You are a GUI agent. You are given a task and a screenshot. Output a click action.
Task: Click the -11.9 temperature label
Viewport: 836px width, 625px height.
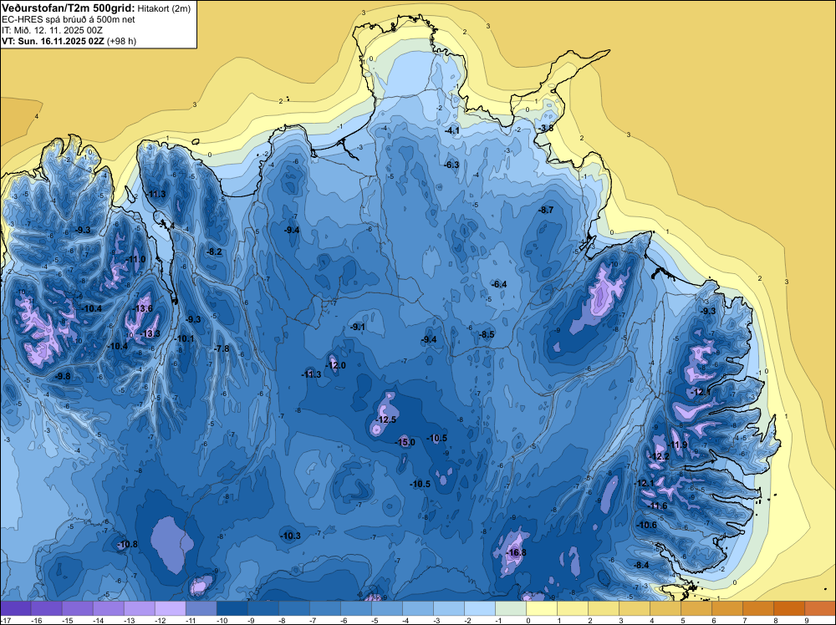pyautogui.click(x=678, y=445)
